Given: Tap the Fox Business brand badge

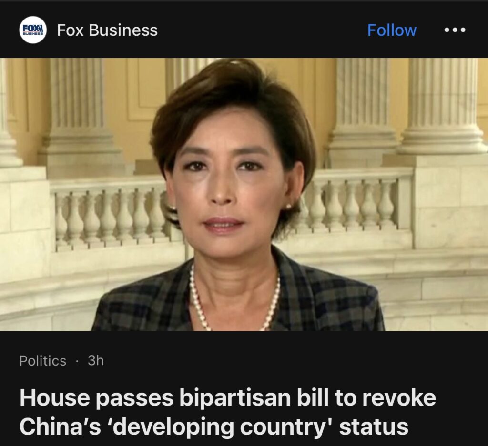Looking at the screenshot, I should 33,30.
